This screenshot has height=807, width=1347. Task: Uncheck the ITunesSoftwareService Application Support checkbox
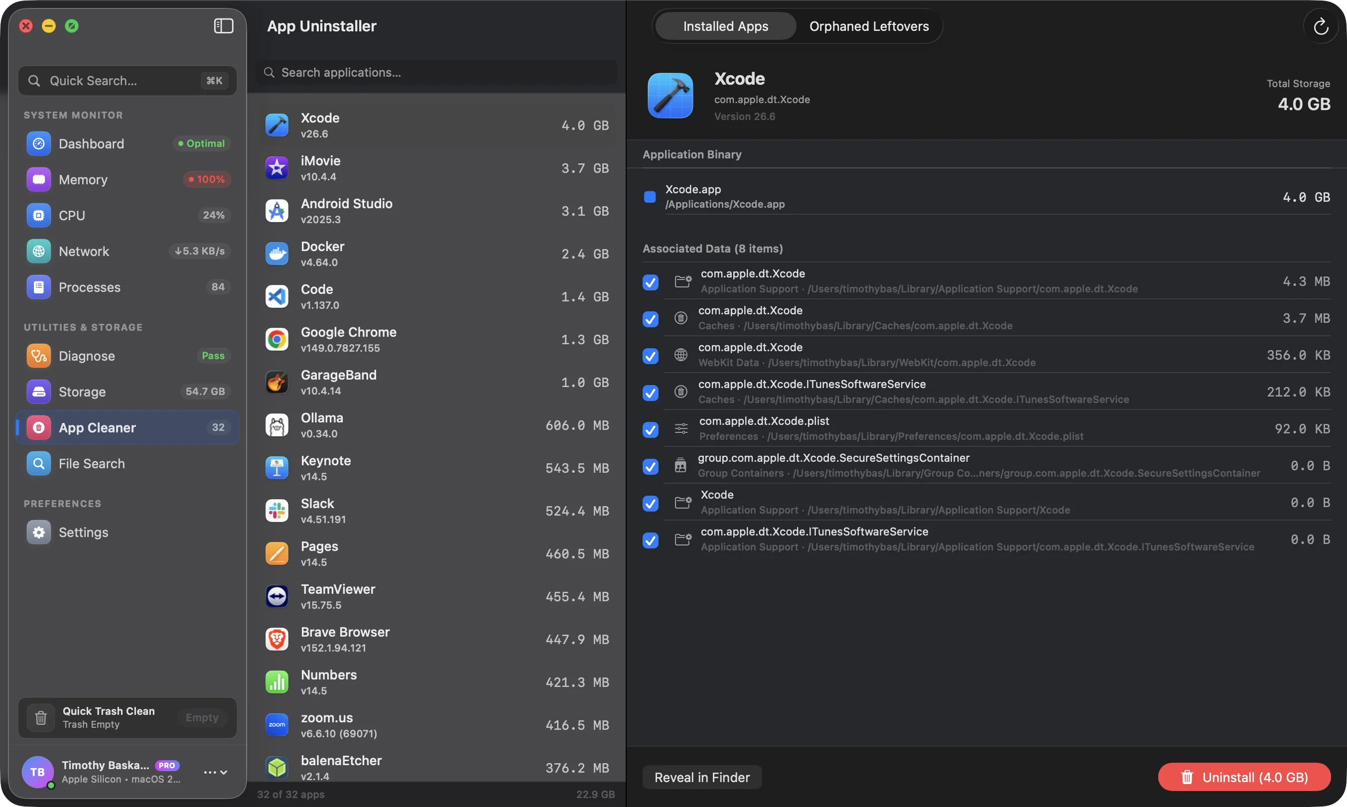point(651,540)
